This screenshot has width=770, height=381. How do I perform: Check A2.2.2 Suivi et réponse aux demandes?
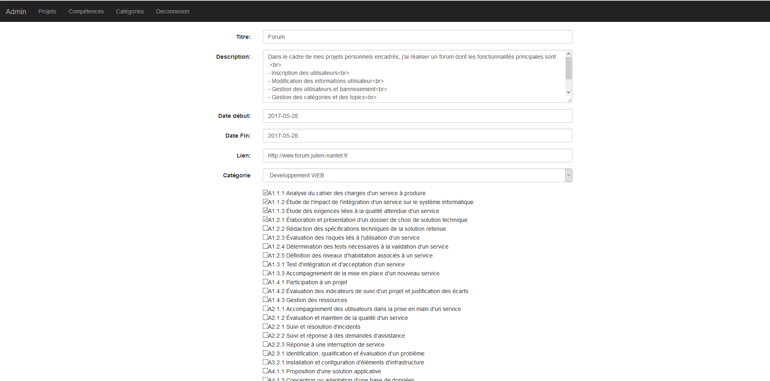(x=265, y=335)
